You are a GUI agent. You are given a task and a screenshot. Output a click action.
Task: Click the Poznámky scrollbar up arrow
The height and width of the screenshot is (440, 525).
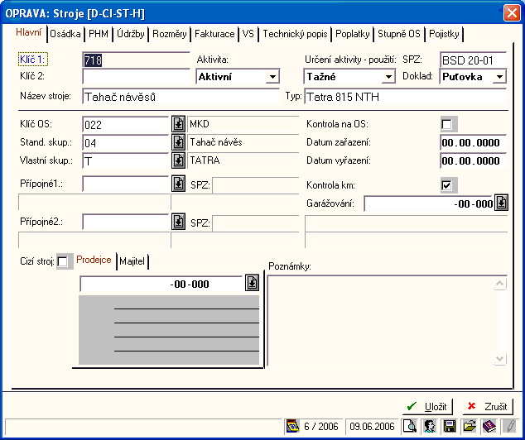click(499, 284)
